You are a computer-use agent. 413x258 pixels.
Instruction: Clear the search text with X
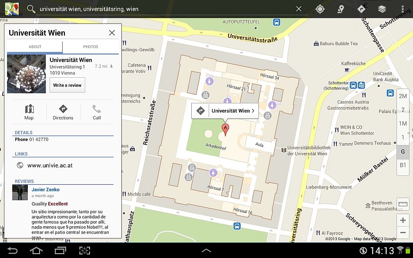(299, 9)
